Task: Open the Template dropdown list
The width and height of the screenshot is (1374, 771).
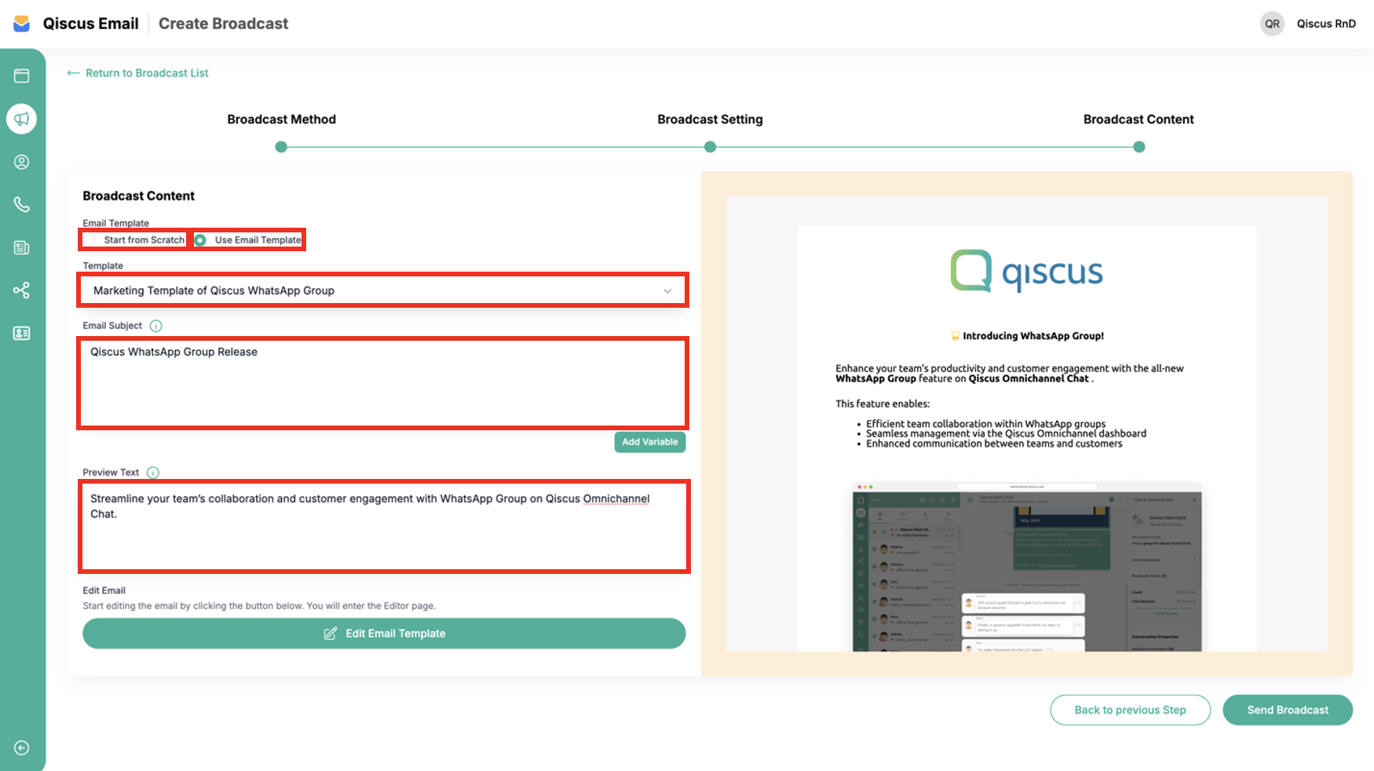Action: (383, 290)
